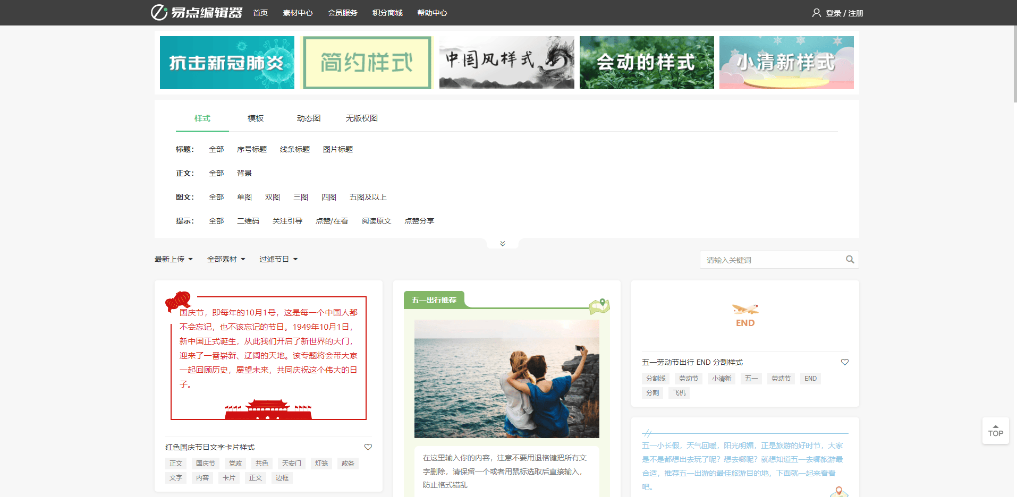The height and width of the screenshot is (497, 1017).
Task: Click the 登录 / 注册 link
Action: point(844,13)
